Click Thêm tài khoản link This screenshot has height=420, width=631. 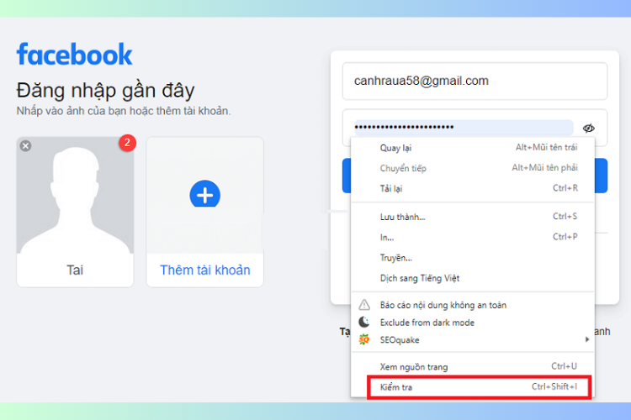point(204,270)
